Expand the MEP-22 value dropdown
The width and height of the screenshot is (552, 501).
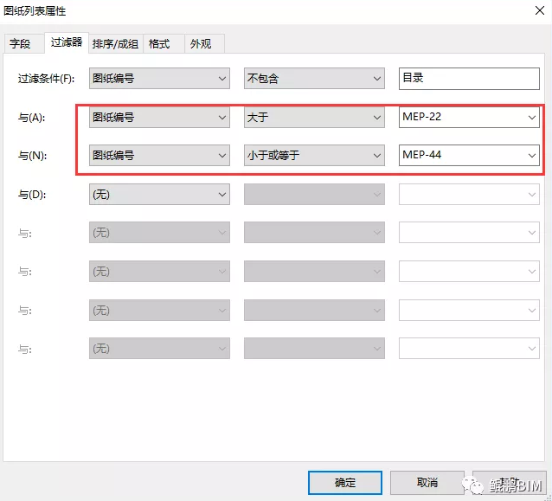tap(468, 117)
